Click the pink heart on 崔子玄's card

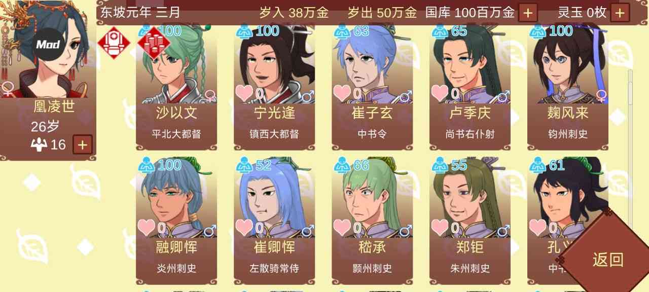pos(342,93)
